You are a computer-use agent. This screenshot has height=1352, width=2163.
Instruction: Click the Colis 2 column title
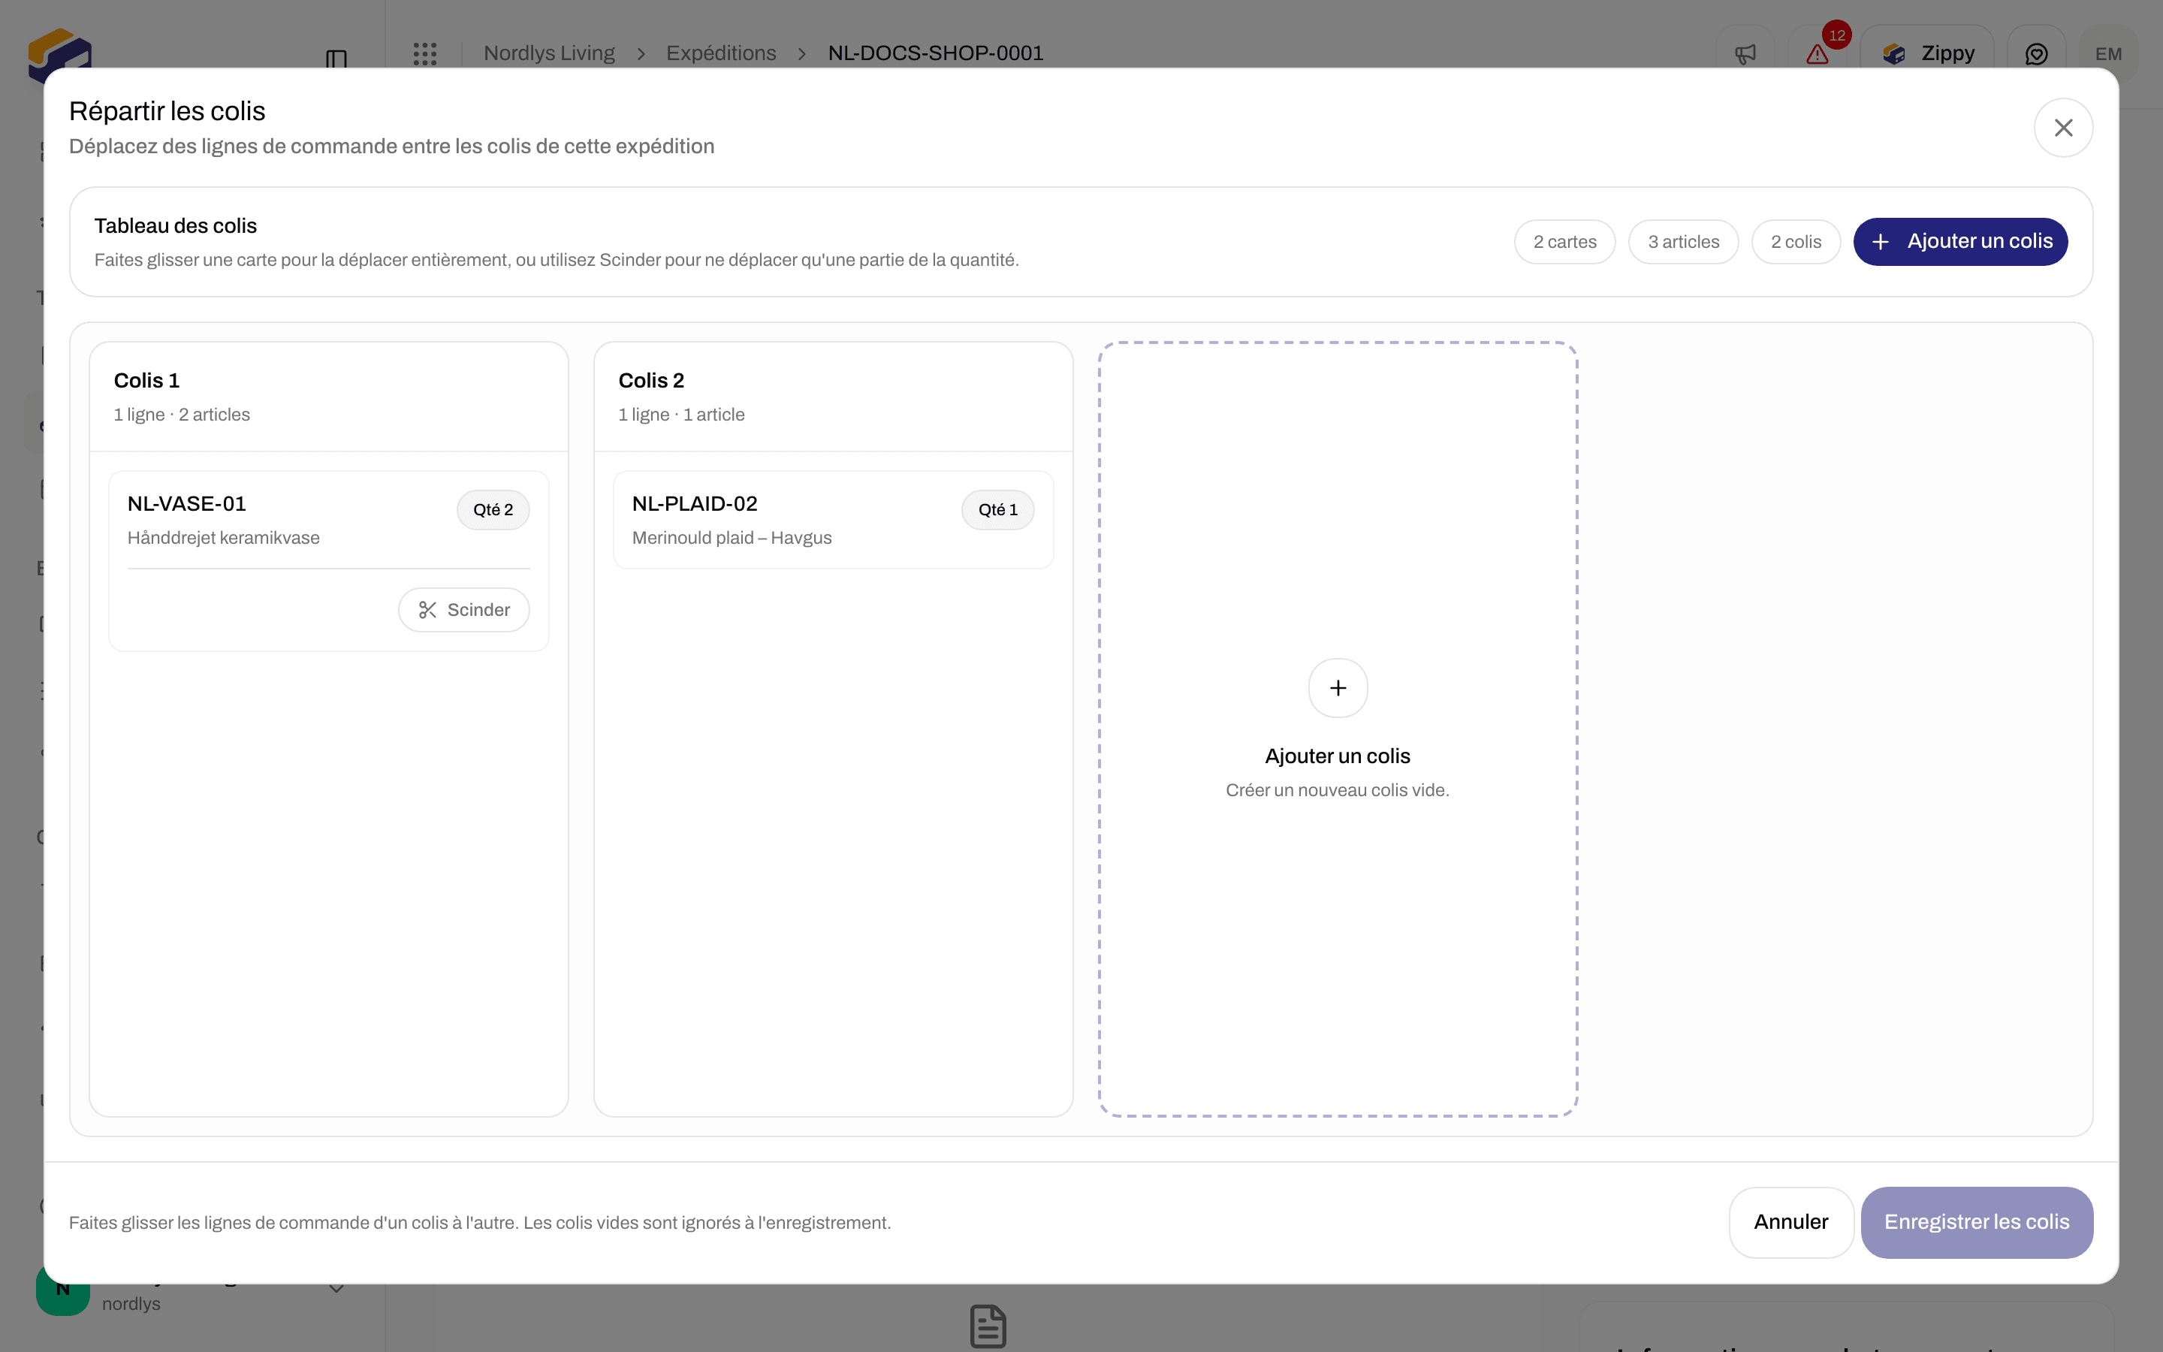[650, 380]
